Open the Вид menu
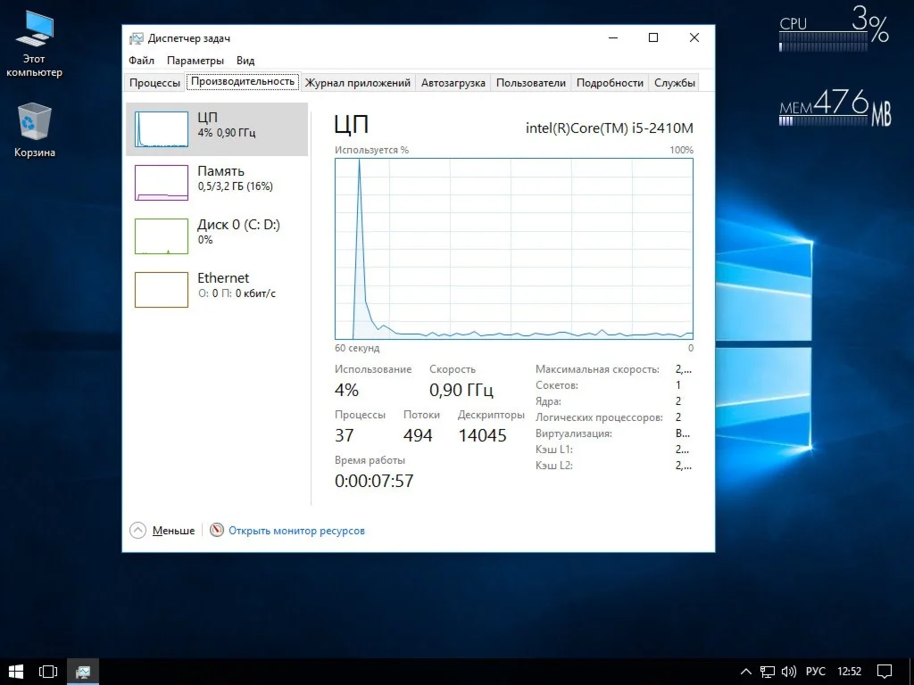 (245, 61)
